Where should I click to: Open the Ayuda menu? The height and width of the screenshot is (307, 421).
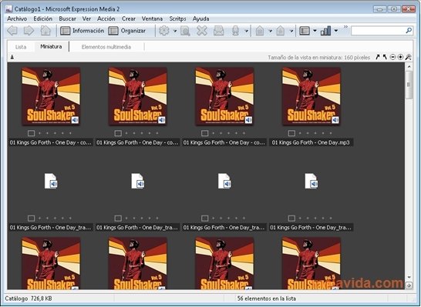click(x=200, y=18)
